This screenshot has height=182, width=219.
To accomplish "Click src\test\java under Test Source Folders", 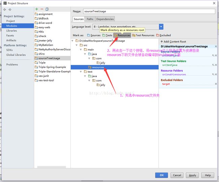I will (x=170, y=65).
